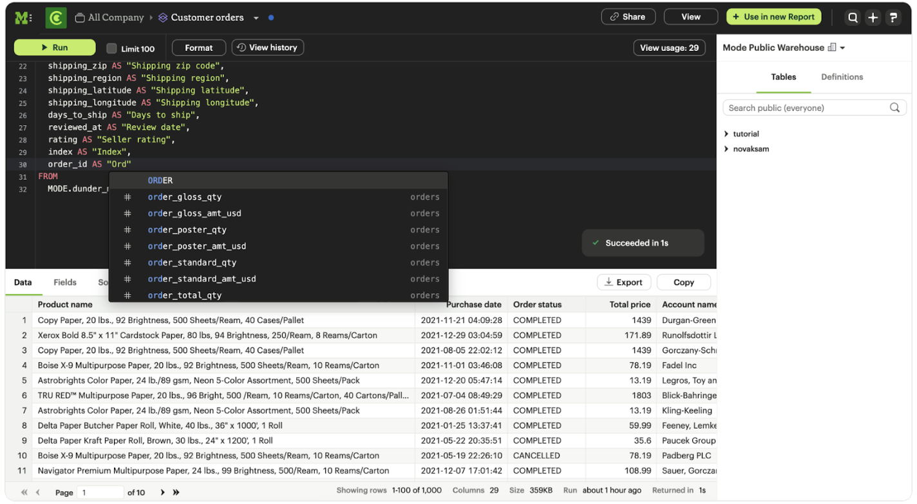Viewport: 917px width, 504px height.
Task: Go to next results page arrow
Action: (x=162, y=492)
